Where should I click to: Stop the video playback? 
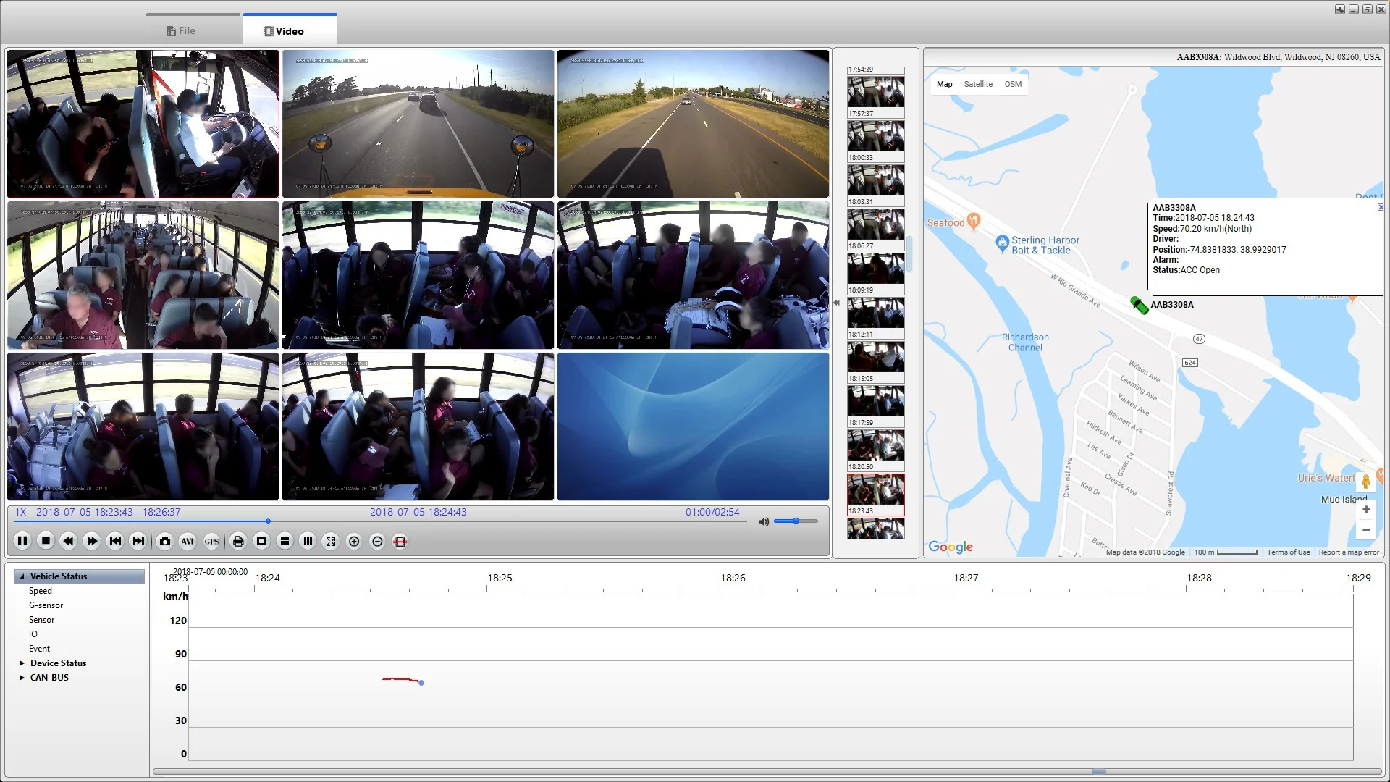46,541
